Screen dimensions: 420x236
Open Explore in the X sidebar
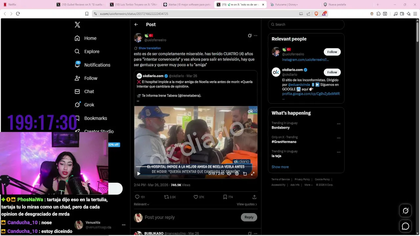click(x=87, y=51)
